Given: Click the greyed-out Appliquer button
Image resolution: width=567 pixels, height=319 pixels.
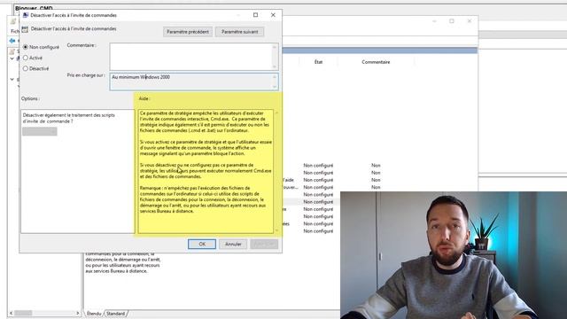Looking at the screenshot, I should click(x=264, y=245).
